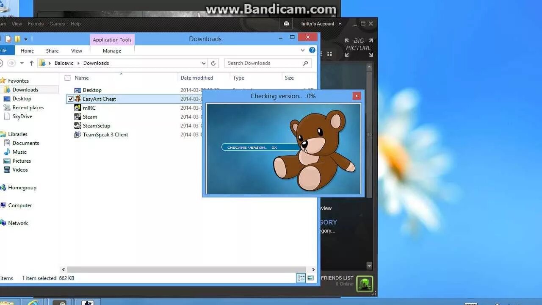Expand the address bar history dropdown

point(204,63)
